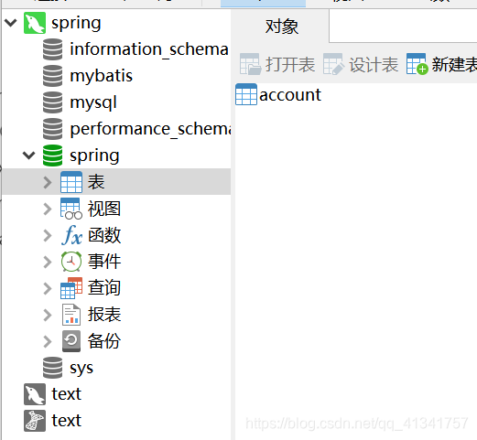Click the 视图 views icon
Screen dimensions: 477x440
tap(71, 209)
